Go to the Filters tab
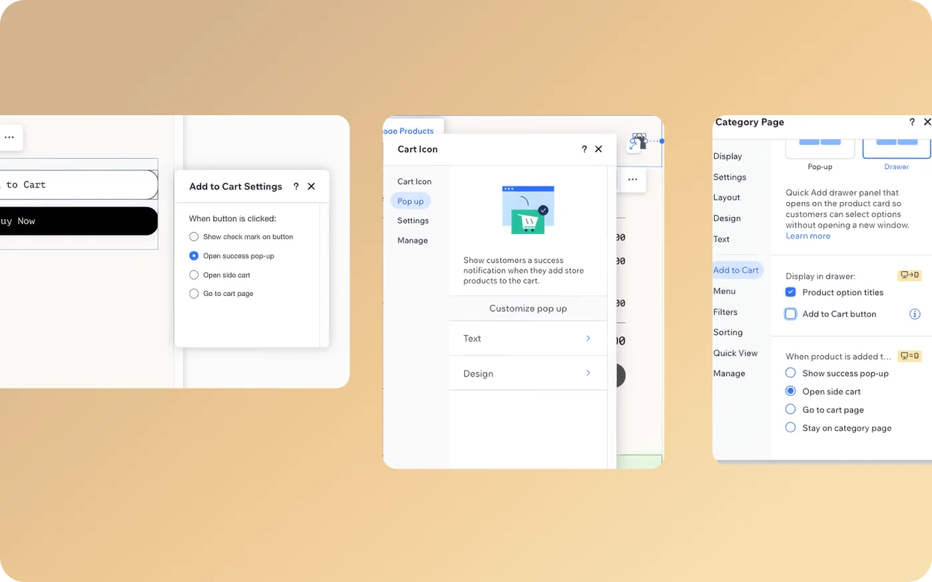 726,312
